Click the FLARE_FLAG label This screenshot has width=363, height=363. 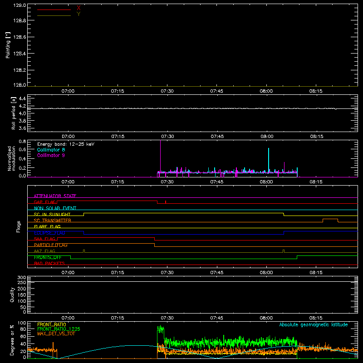(47, 226)
